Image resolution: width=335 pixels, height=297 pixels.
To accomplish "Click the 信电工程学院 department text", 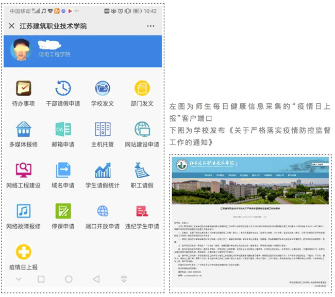I will pos(55,54).
